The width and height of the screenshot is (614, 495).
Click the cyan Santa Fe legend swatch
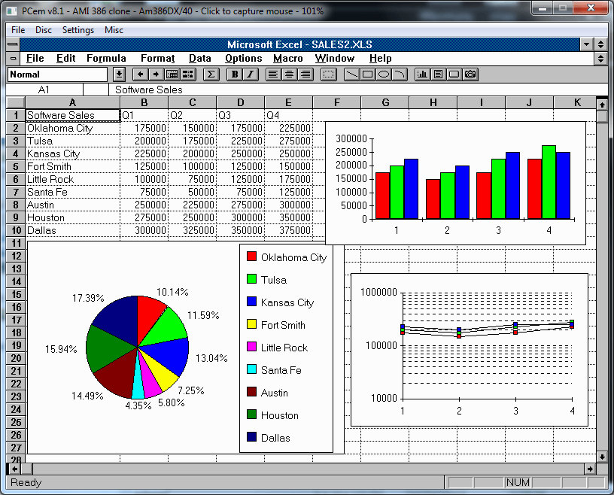coord(251,369)
